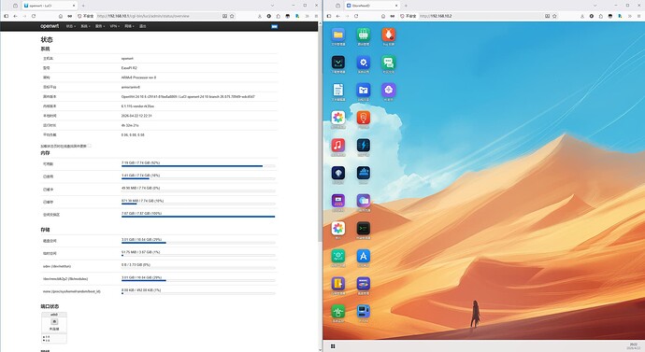Image resolution: width=645 pixels, height=352 pixels.
Task: Click the 不安全 security badge in iStoreOS browser
Action: point(408,16)
